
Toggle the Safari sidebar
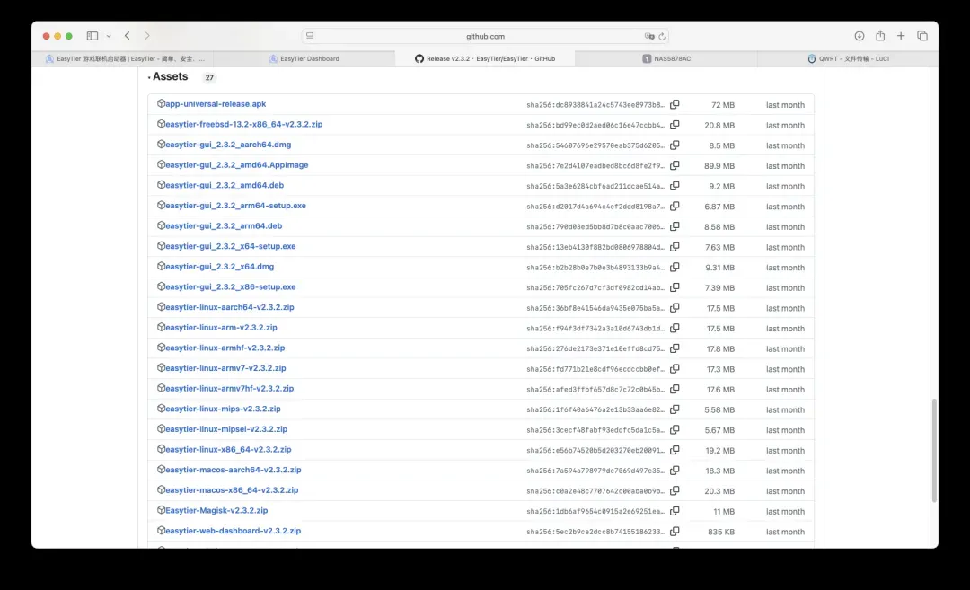(x=93, y=36)
